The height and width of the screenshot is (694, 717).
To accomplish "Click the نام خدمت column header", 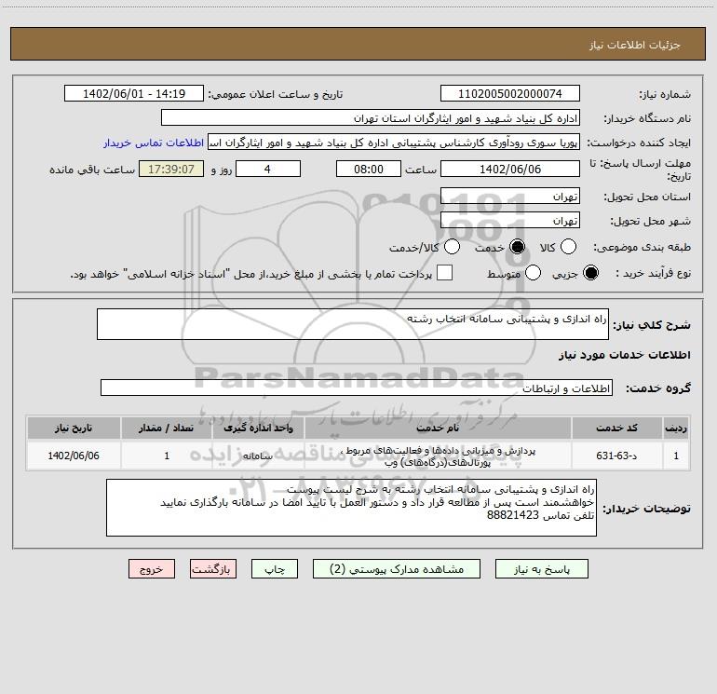I will coord(437,428).
